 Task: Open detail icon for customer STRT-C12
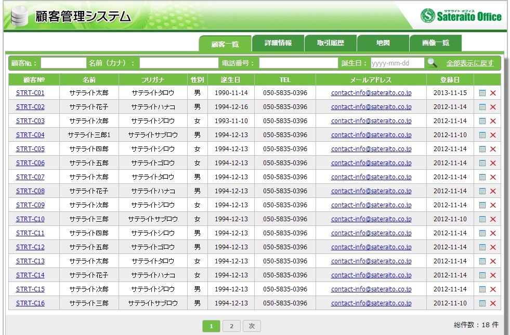pyautogui.click(x=482, y=247)
